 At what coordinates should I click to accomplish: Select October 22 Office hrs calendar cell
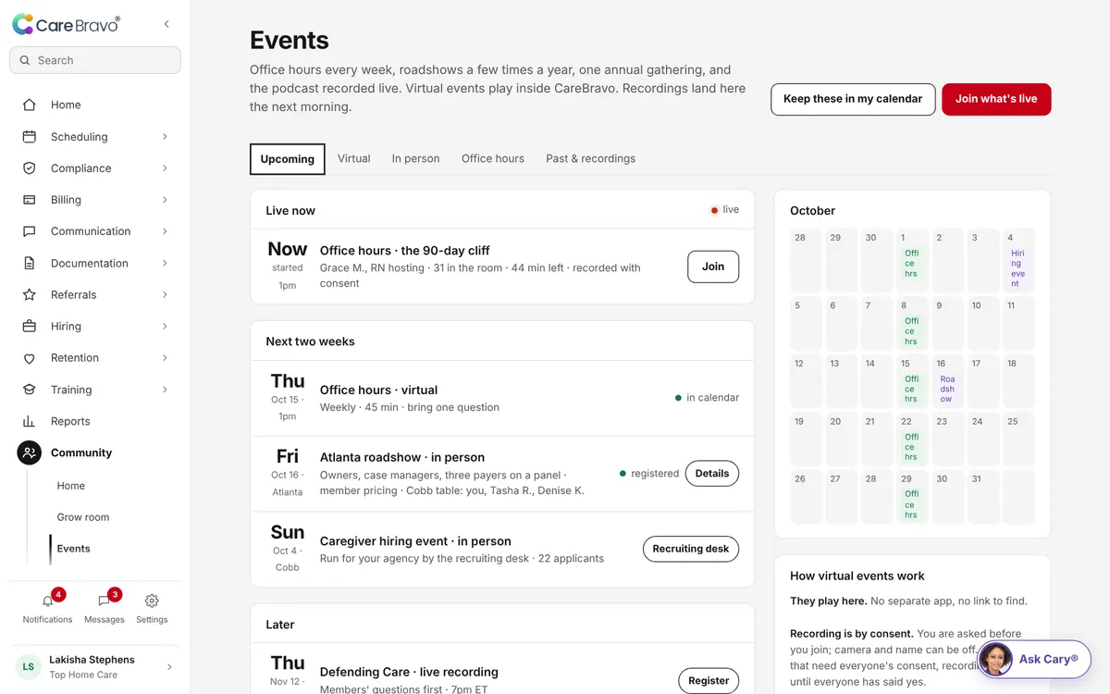pyautogui.click(x=912, y=440)
